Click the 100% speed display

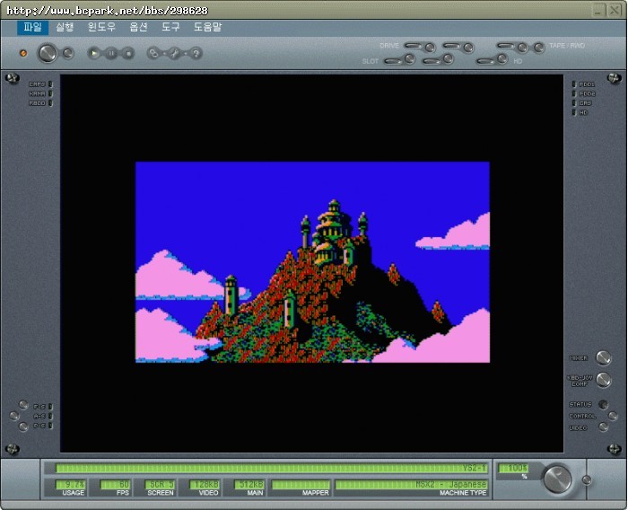point(513,469)
